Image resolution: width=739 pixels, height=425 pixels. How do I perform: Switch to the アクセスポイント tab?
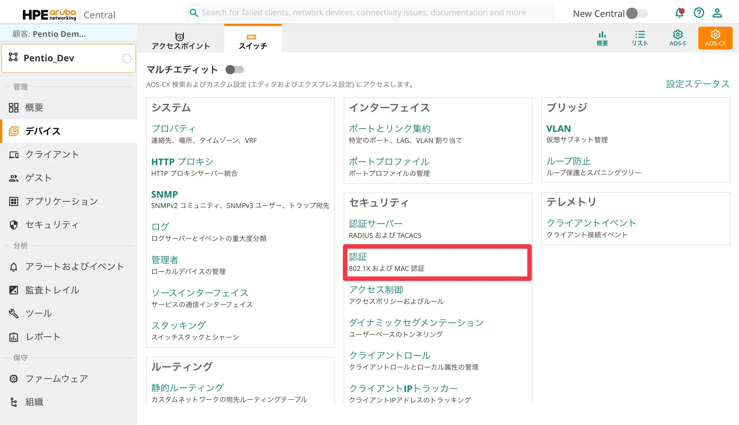pyautogui.click(x=180, y=41)
